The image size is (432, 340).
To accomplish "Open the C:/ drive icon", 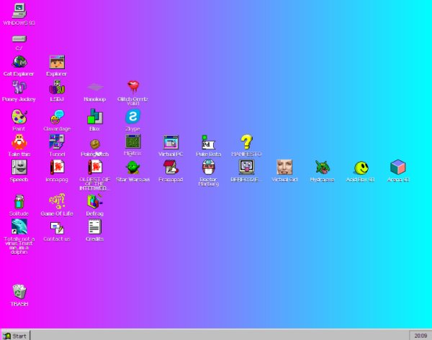I will [19, 39].
